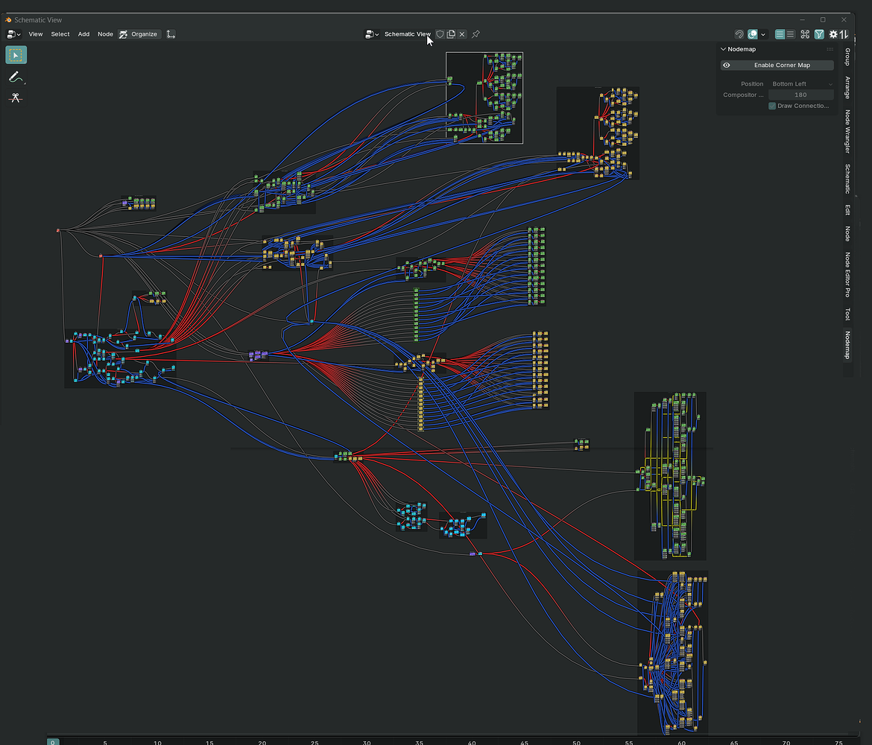This screenshot has height=745, width=872.
Task: Toggle the snapping magnet icon
Action: [x=739, y=34]
